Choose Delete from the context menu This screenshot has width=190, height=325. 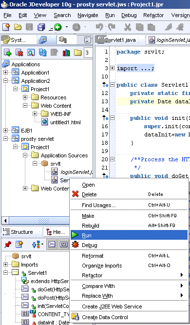click(x=129, y=194)
